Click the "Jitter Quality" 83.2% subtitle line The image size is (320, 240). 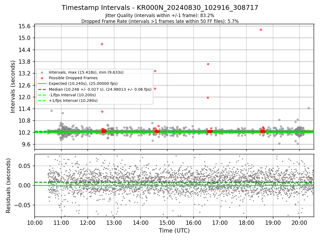pyautogui.click(x=160, y=15)
